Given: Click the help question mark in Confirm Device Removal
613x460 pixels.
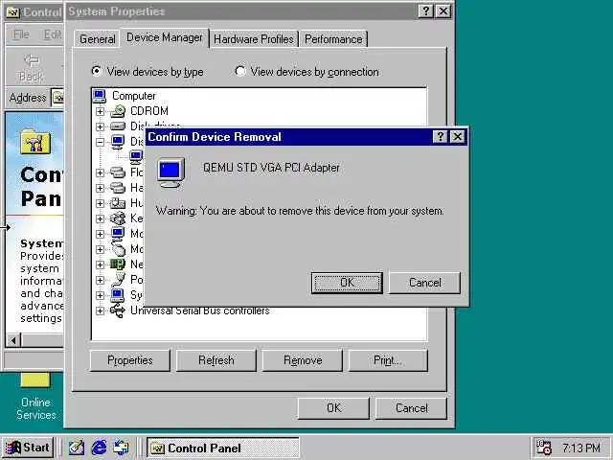Looking at the screenshot, I should [x=441, y=136].
